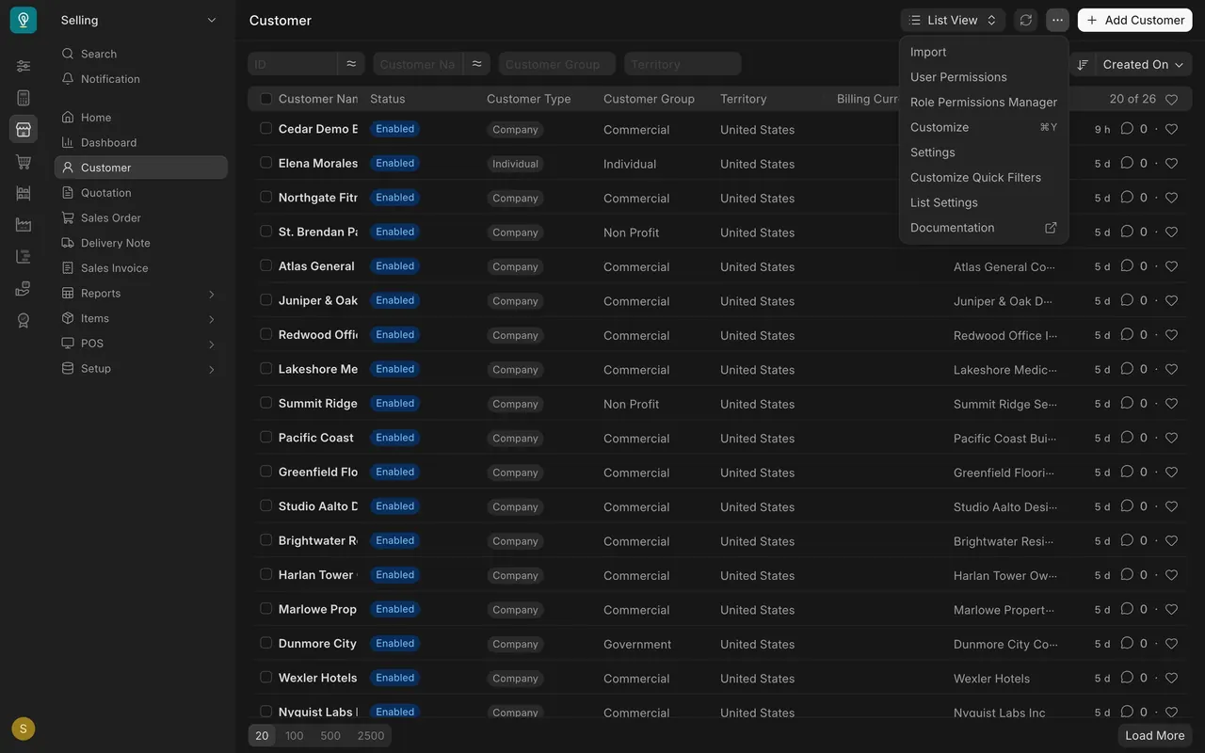The image size is (1205, 753).
Task: Check the Juniper & Oak row checkbox
Action: click(x=265, y=300)
